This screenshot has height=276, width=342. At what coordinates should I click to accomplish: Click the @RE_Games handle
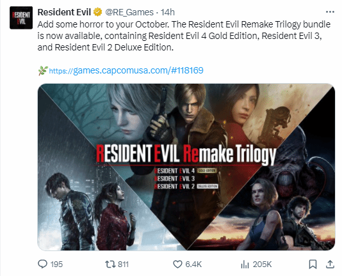click(129, 12)
